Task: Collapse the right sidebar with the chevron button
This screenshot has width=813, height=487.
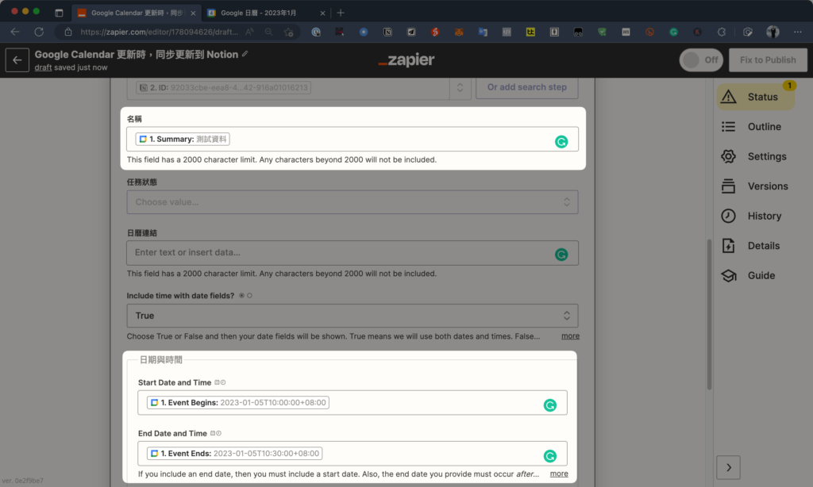Action: (x=729, y=467)
